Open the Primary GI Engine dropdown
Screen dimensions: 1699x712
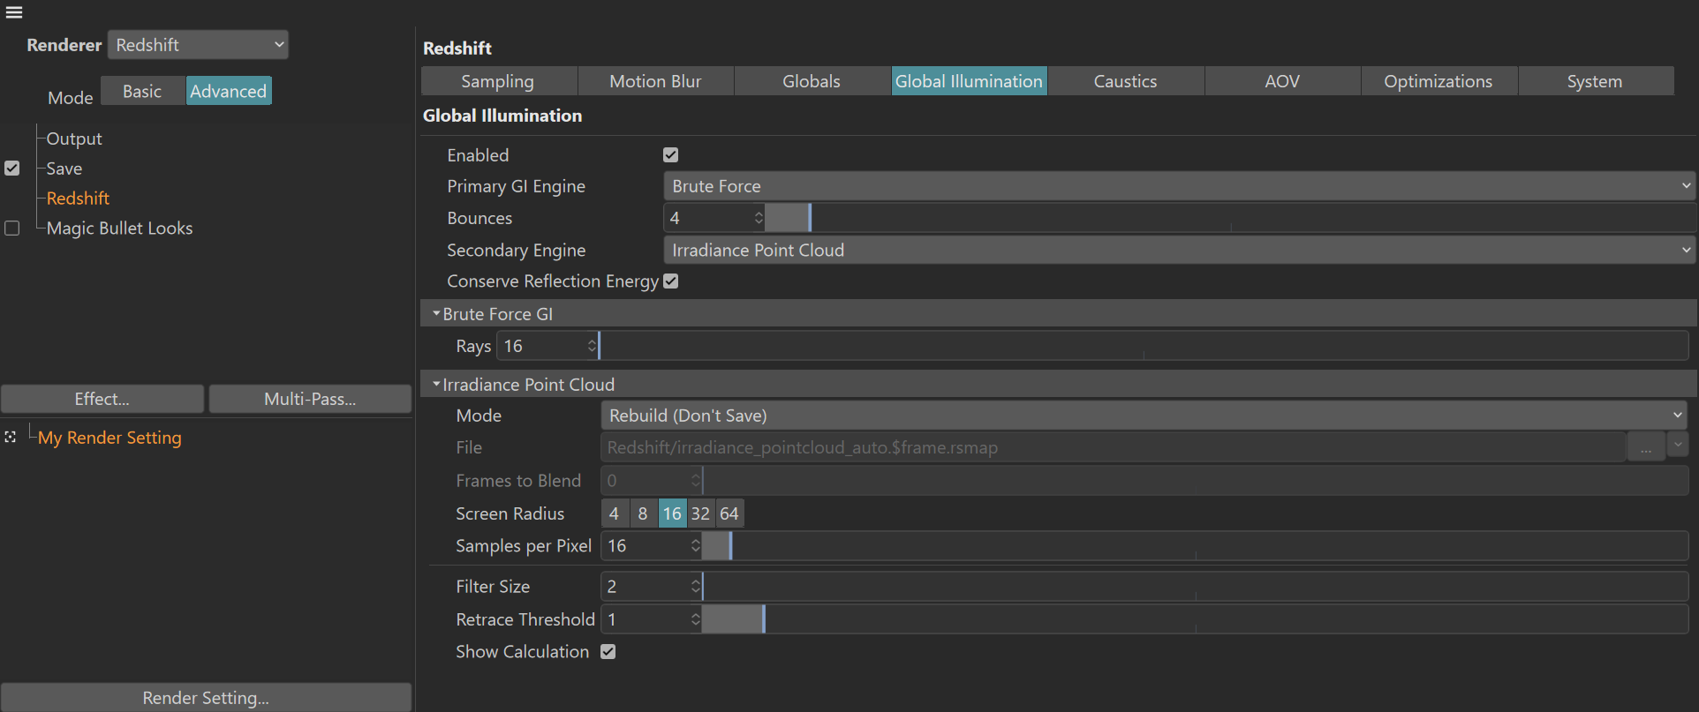pos(1180,186)
